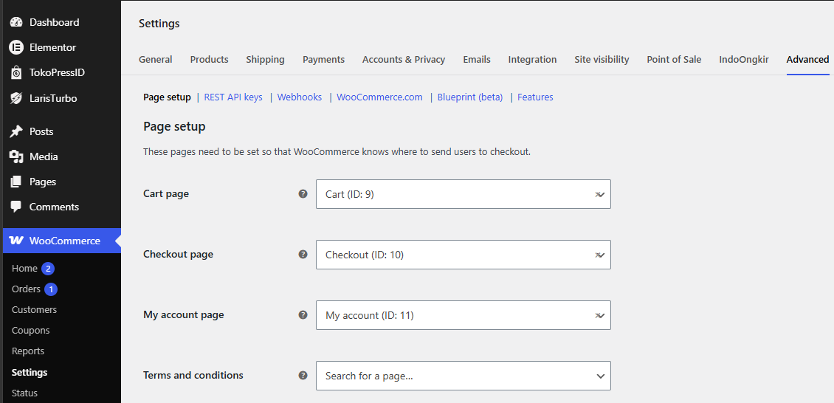Select the WooCommerce menu item
Screen dimensions: 834x403
[62, 241]
